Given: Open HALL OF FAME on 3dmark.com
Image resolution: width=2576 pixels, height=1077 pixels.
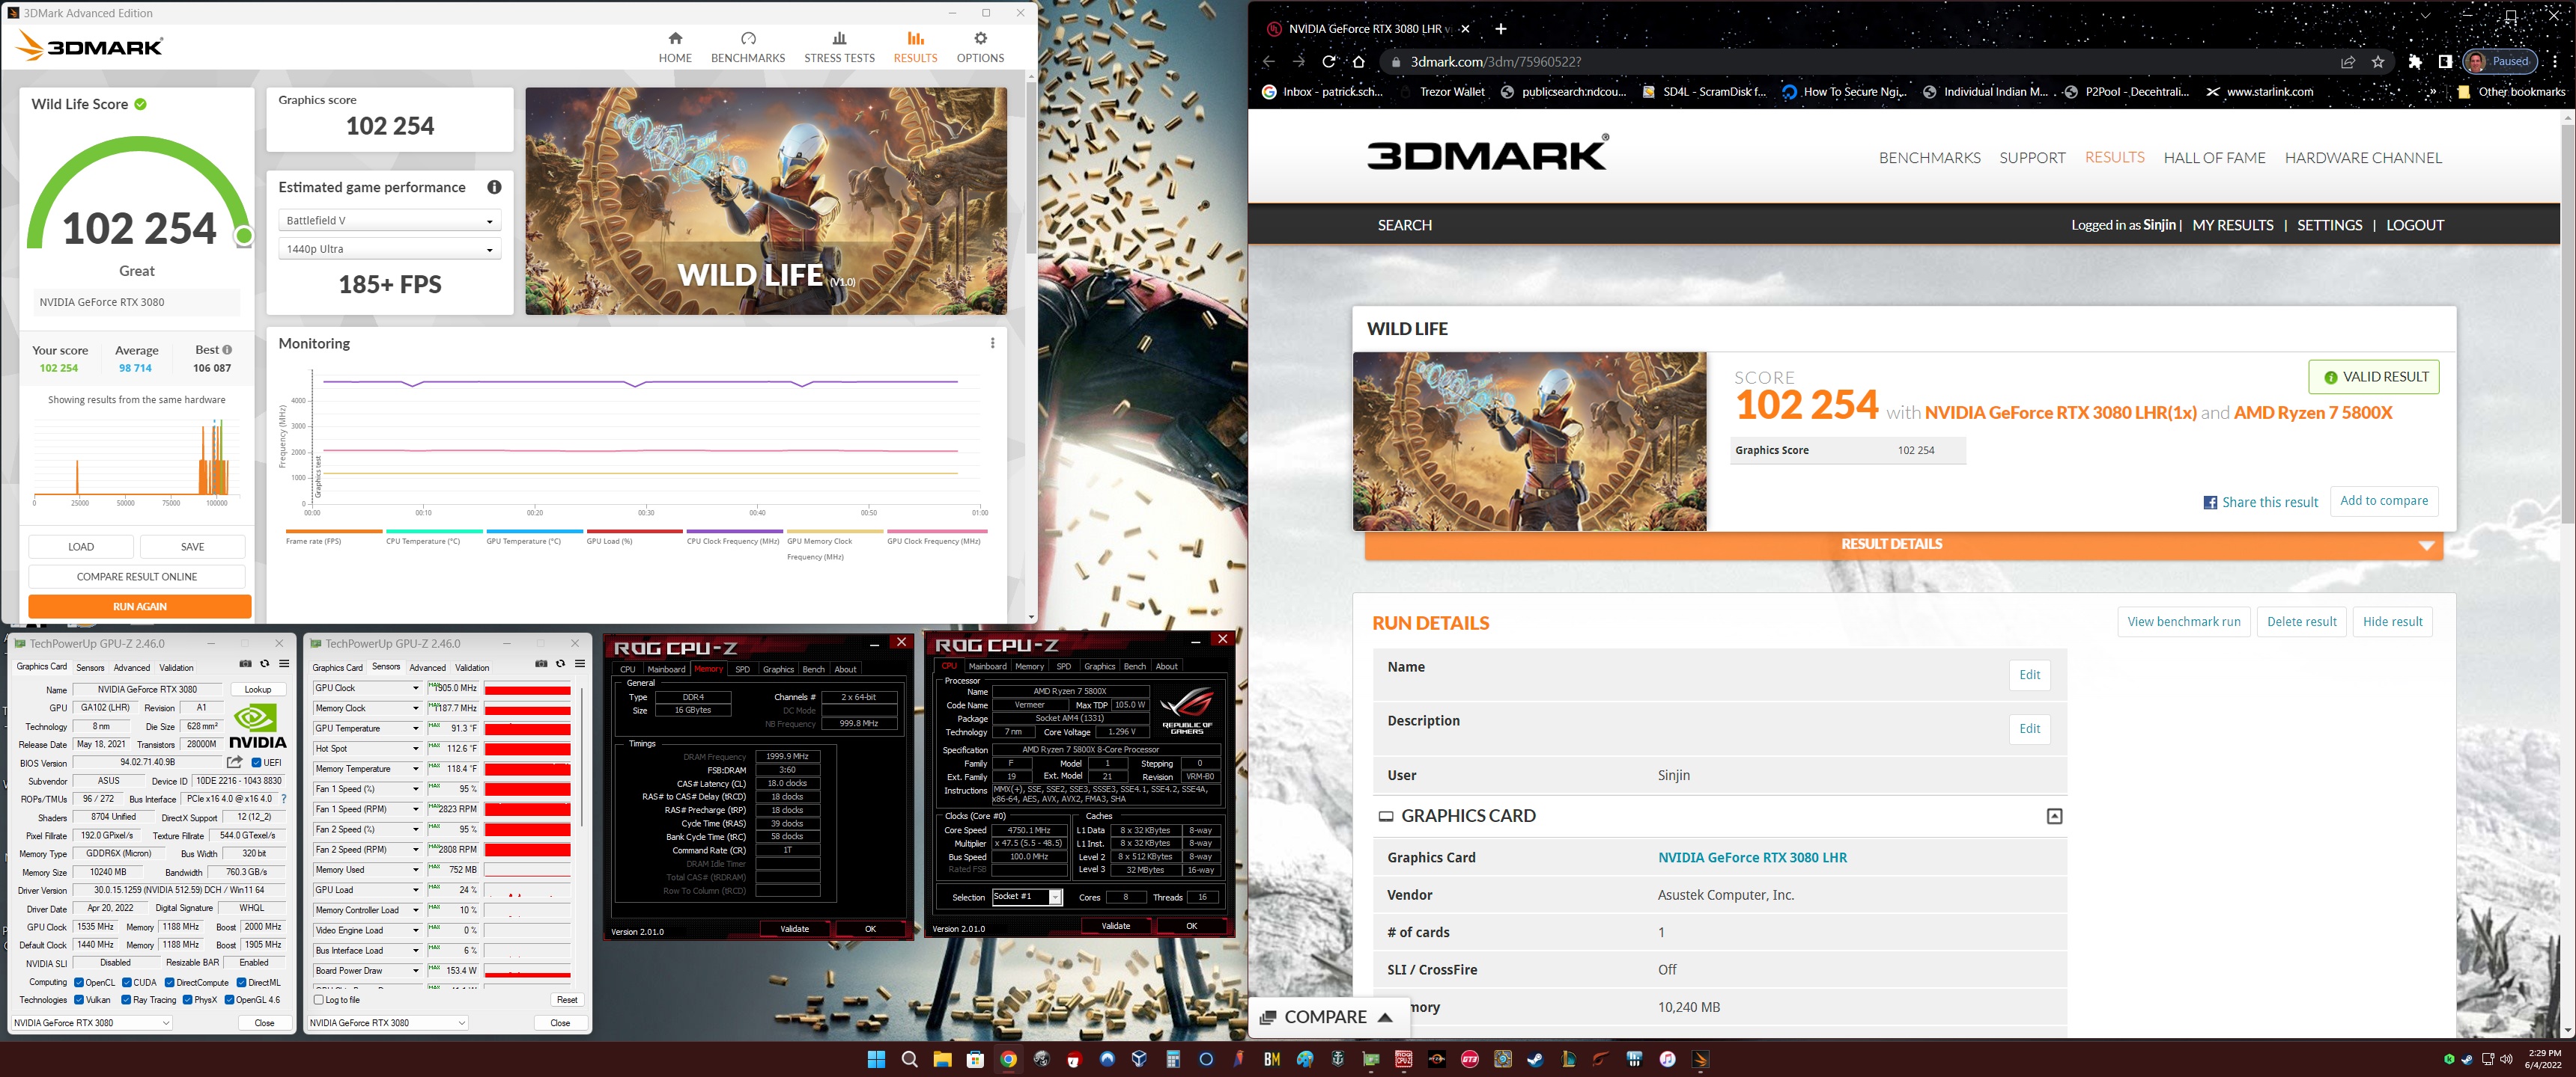Looking at the screenshot, I should point(2214,158).
